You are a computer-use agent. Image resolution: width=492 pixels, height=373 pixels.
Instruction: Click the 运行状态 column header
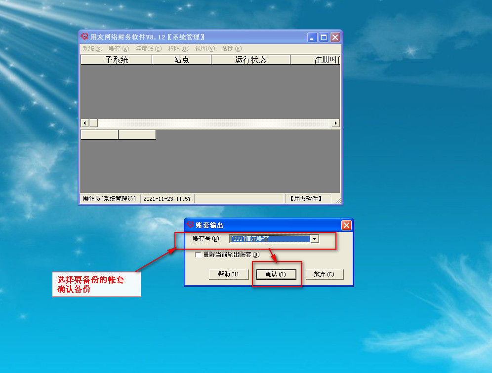250,60
